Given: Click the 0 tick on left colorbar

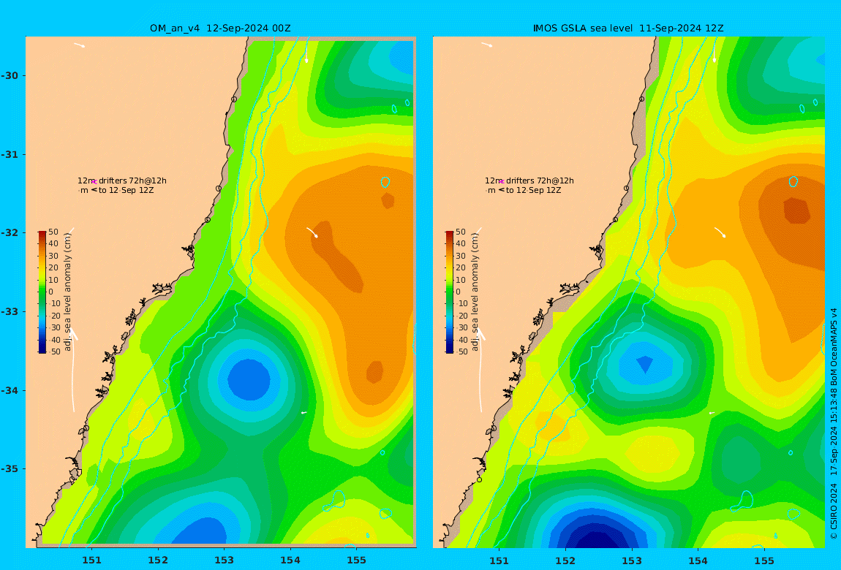Looking at the screenshot, I should [x=51, y=292].
